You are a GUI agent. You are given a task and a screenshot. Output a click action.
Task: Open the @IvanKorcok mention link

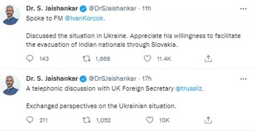85,19
